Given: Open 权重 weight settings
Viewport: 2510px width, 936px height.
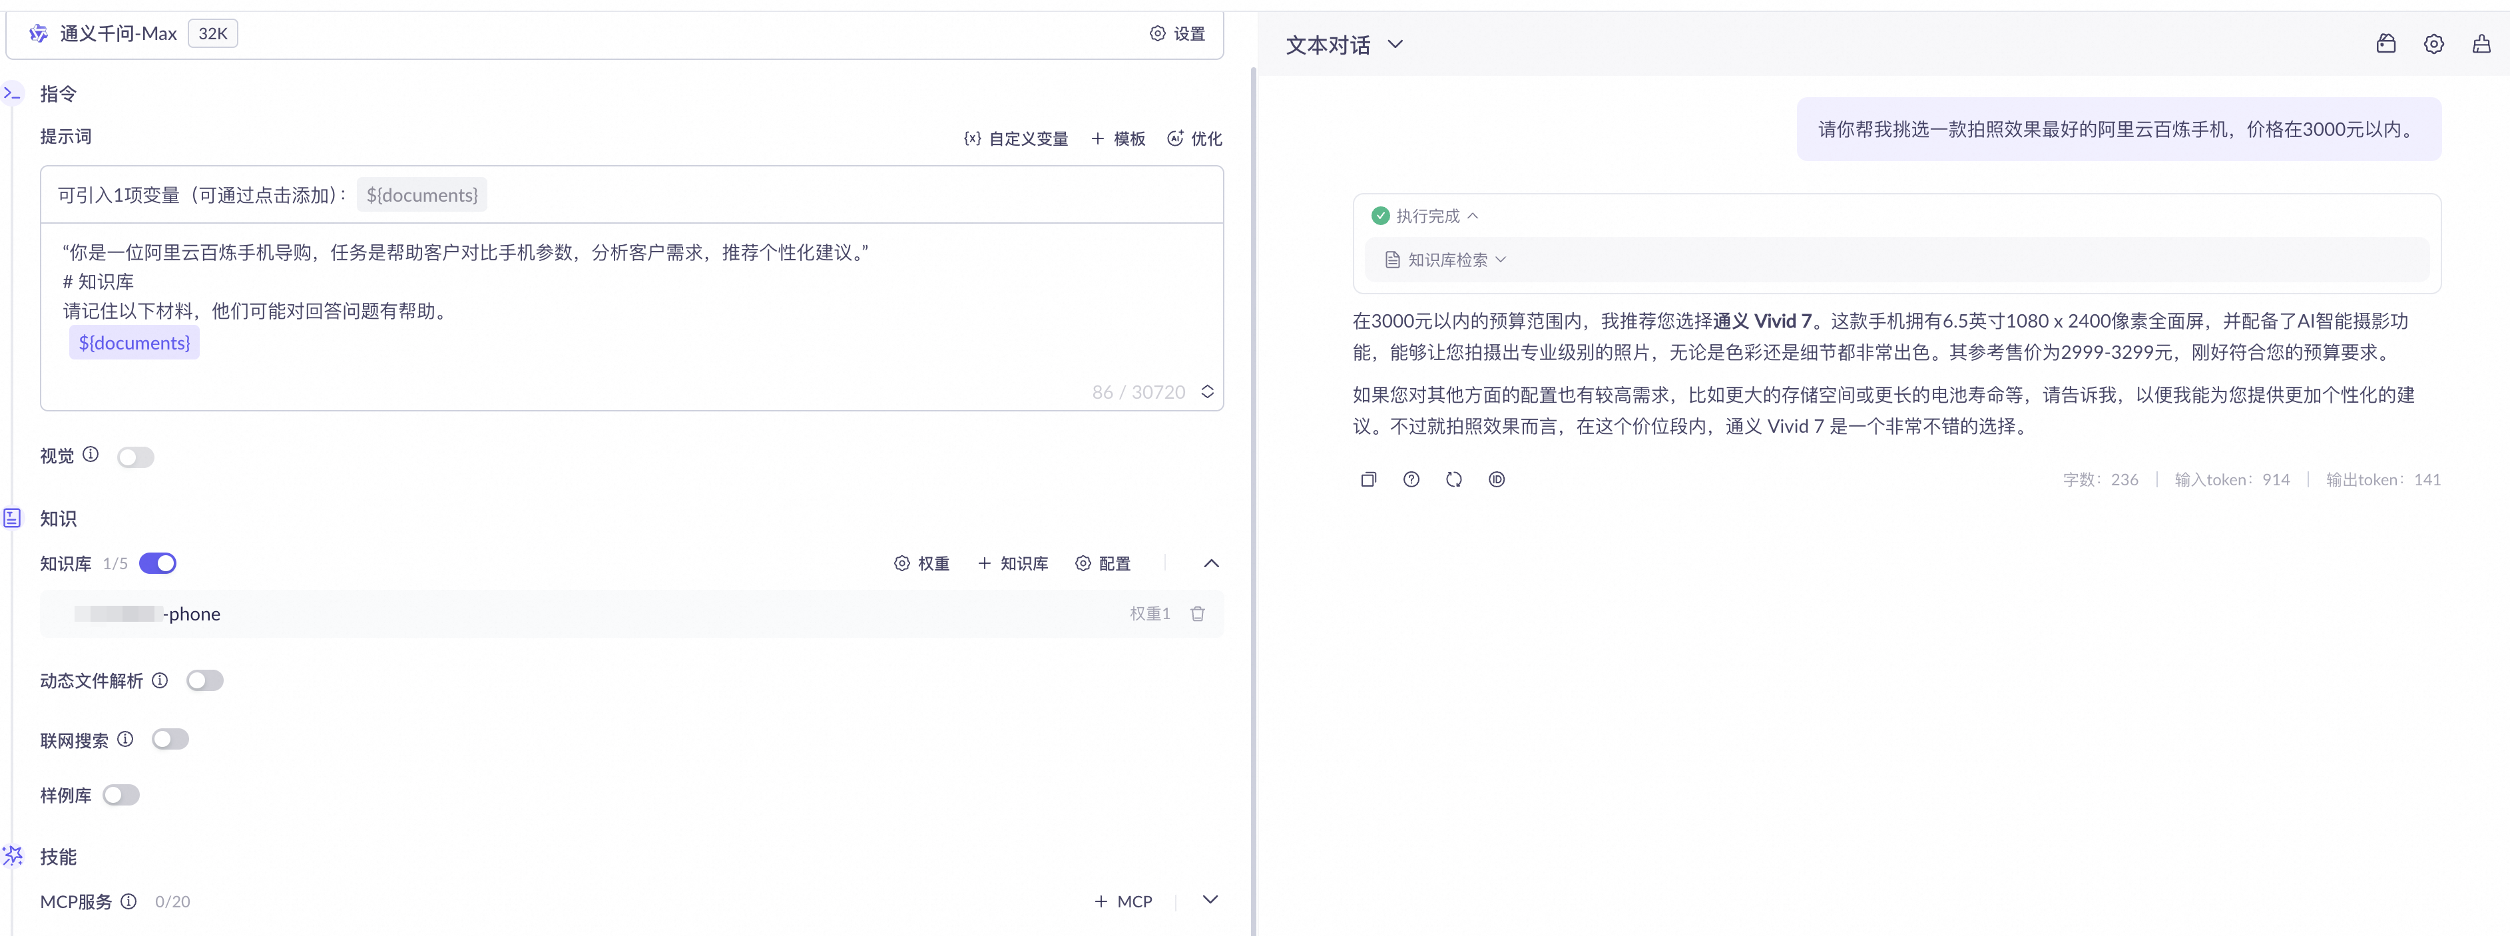Looking at the screenshot, I should (921, 564).
